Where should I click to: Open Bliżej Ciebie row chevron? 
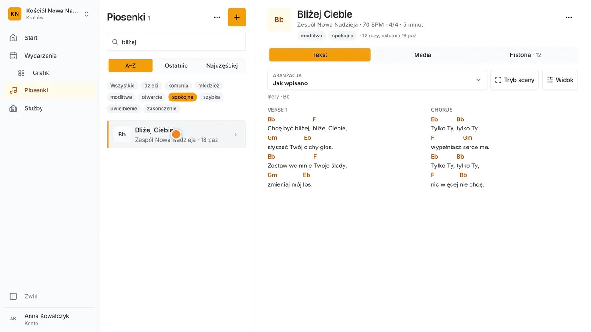[x=235, y=135]
